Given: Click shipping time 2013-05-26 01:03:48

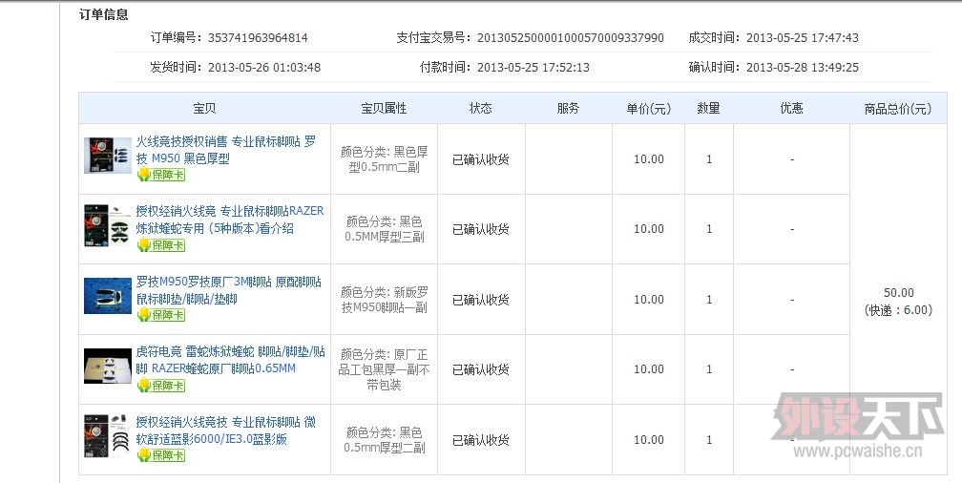Looking at the screenshot, I should (x=264, y=68).
